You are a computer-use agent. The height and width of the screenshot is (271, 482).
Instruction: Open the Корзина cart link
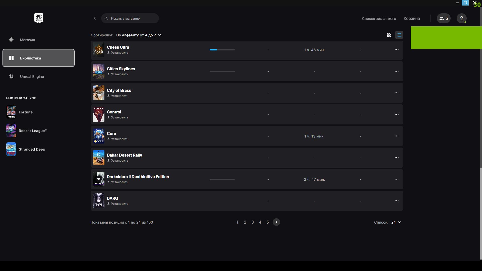click(x=411, y=19)
